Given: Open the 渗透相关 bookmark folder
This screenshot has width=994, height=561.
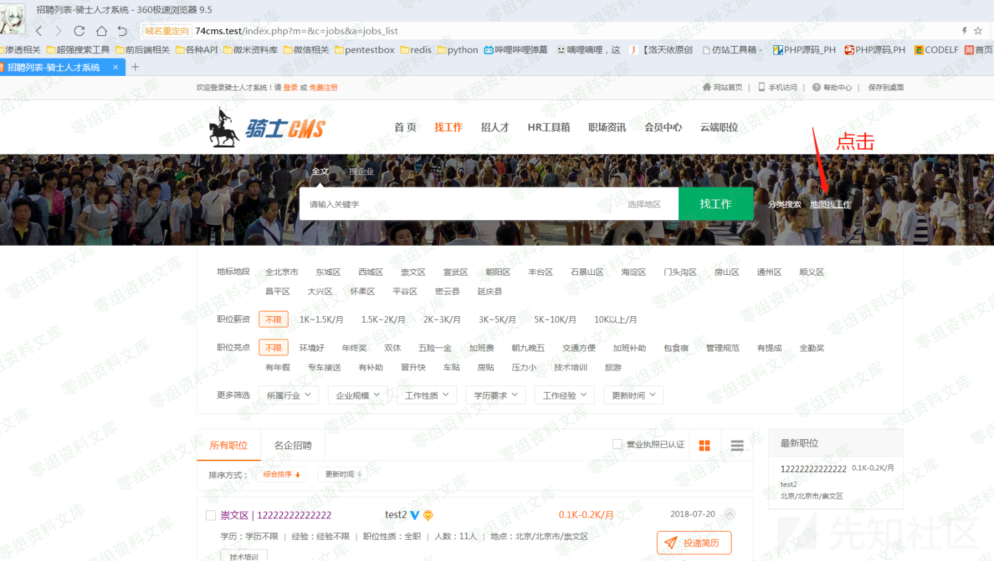Looking at the screenshot, I should (x=20, y=50).
